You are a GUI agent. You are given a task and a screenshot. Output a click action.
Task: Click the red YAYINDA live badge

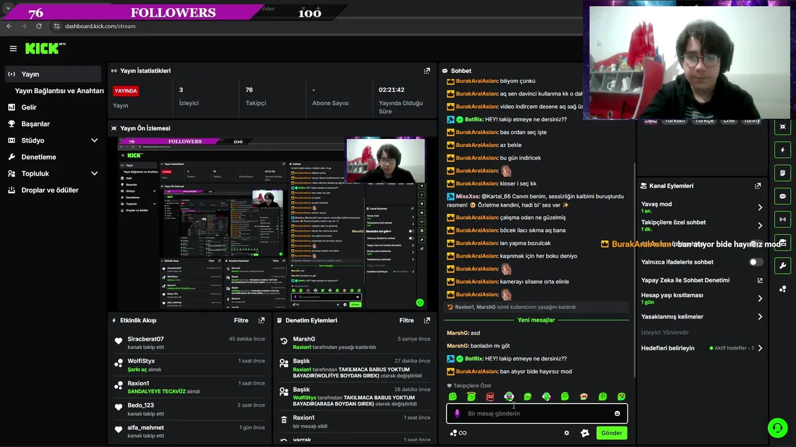pyautogui.click(x=126, y=91)
